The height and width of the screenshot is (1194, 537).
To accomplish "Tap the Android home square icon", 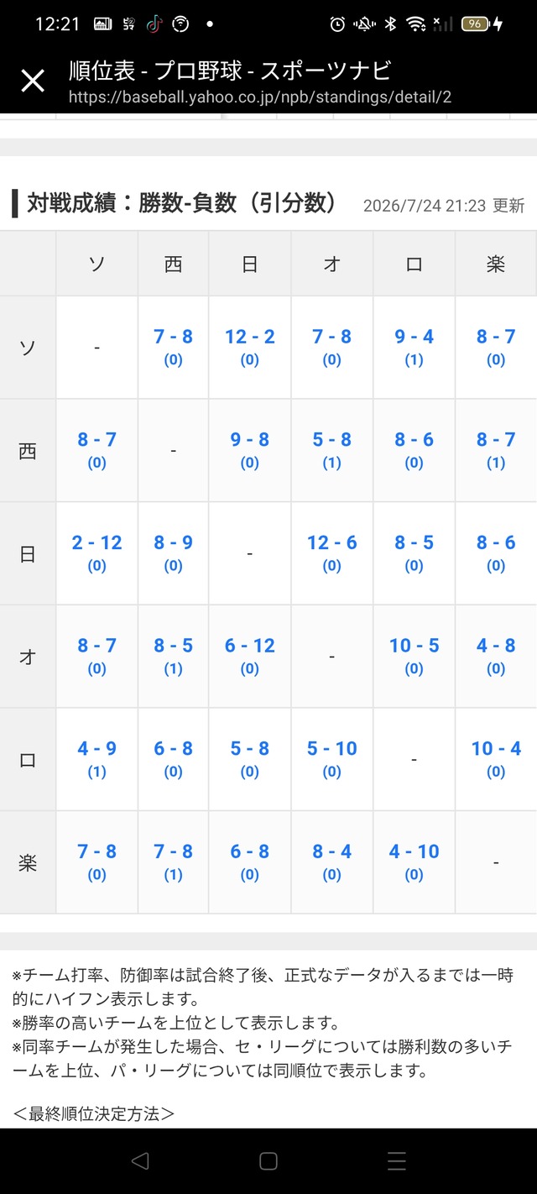I will [268, 1161].
